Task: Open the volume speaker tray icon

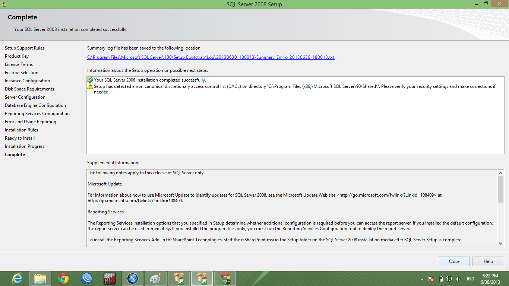Action: (458, 279)
